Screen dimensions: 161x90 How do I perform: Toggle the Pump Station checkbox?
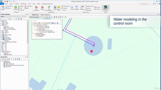(3, 38)
